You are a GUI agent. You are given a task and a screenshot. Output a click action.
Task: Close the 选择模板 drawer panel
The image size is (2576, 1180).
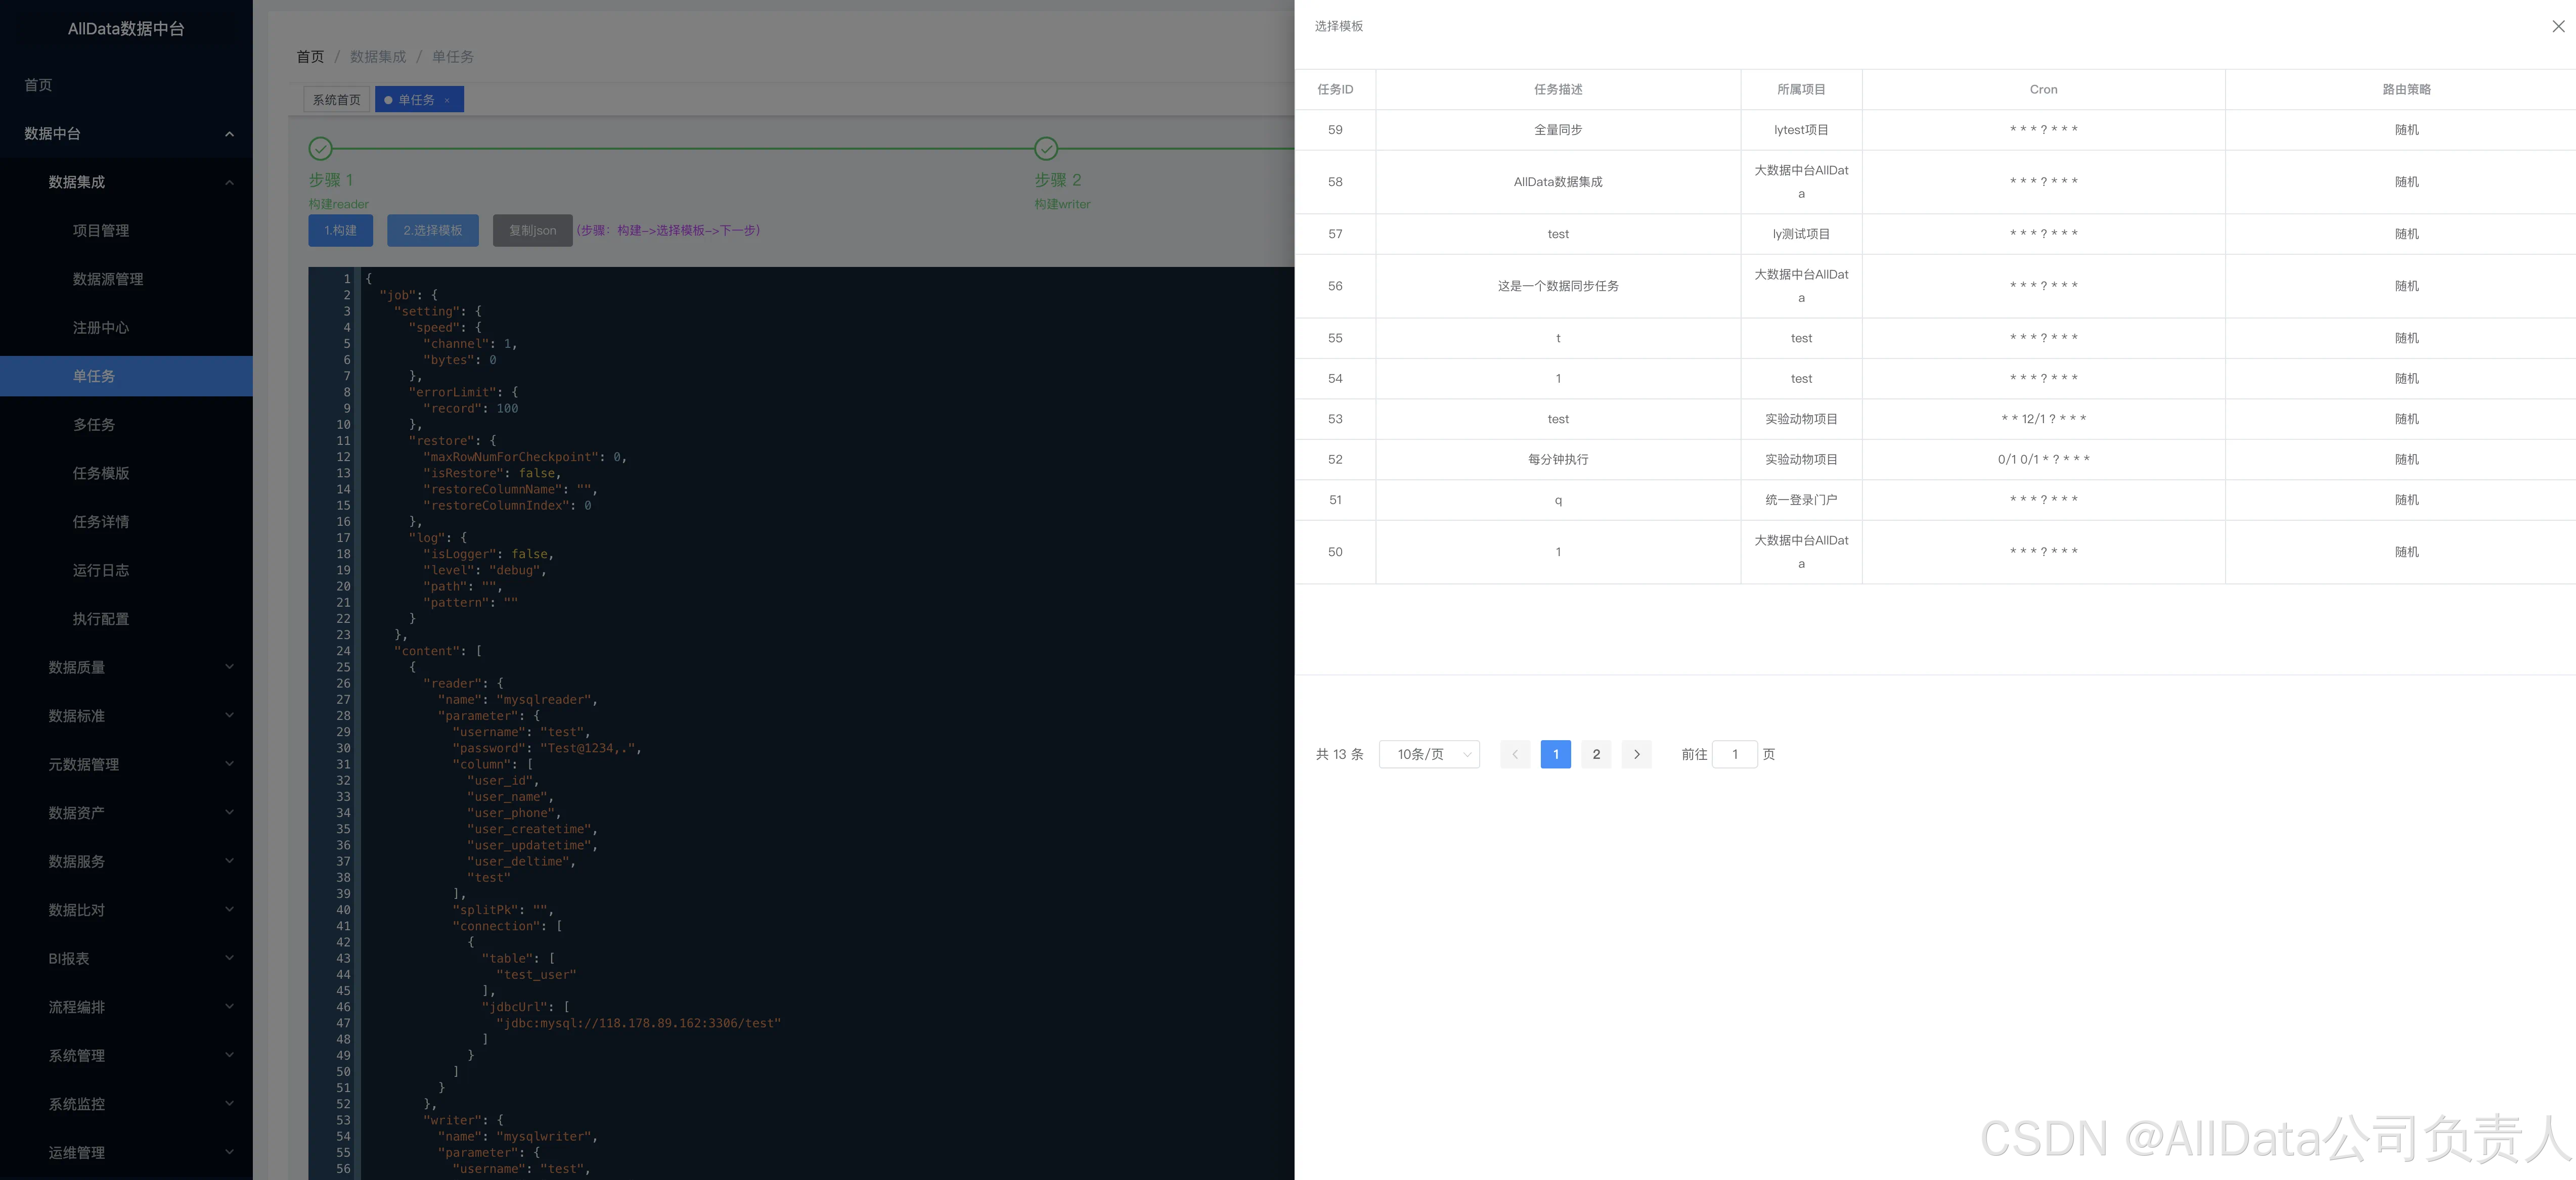[x=2558, y=27]
